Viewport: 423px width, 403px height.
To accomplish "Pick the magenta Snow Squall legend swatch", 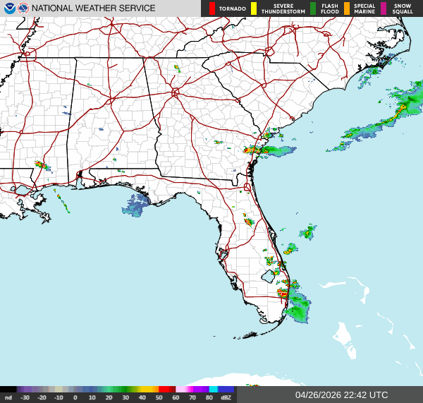I will 384,8.
